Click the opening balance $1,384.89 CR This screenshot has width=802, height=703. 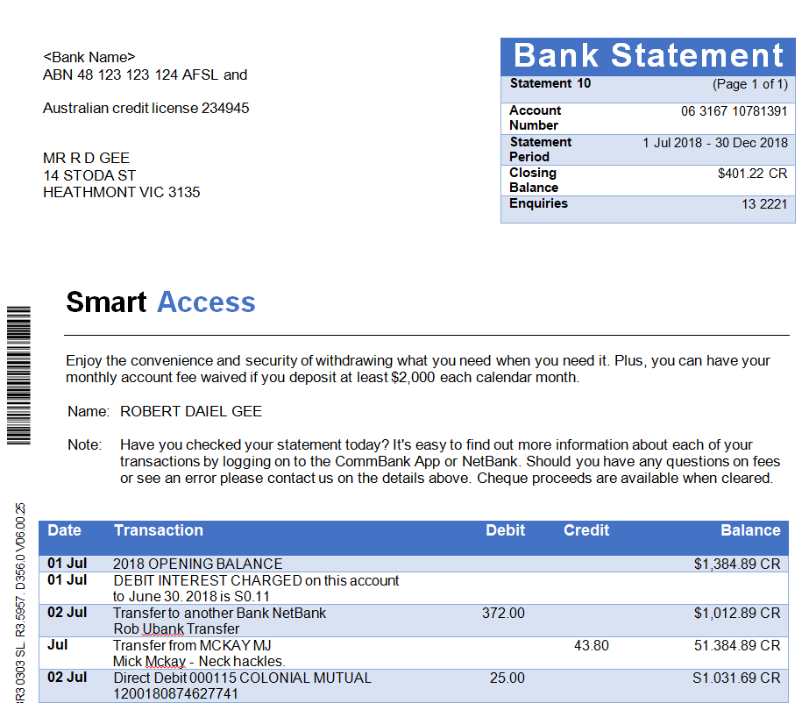coord(736,565)
